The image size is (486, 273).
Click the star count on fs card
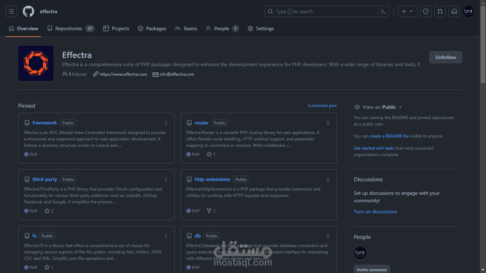click(49, 267)
